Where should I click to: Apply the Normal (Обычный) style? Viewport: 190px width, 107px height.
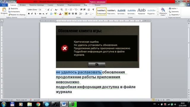(102, 12)
